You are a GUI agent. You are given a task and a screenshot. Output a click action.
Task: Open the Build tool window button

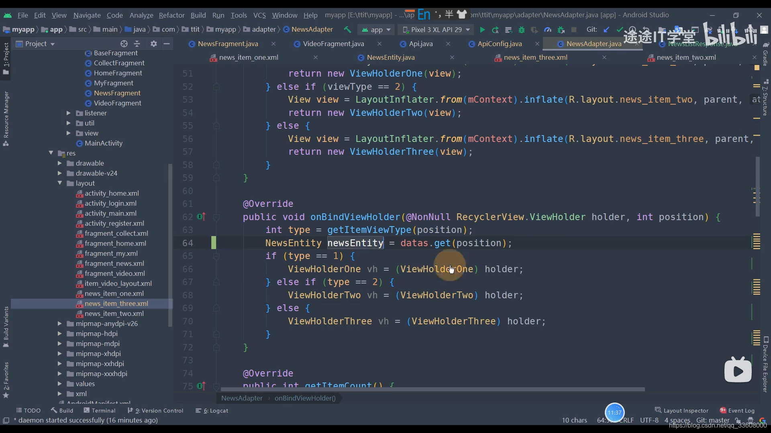pos(62,411)
